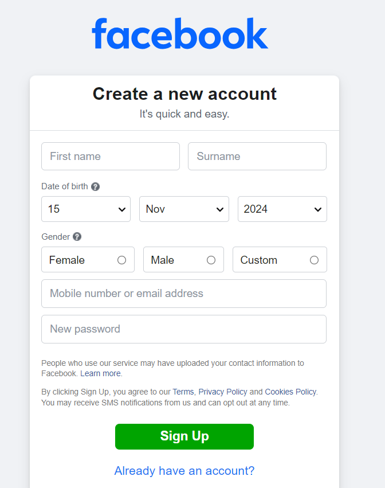The width and height of the screenshot is (385, 488).
Task: Click the green Sign Up button
Action: [184, 436]
